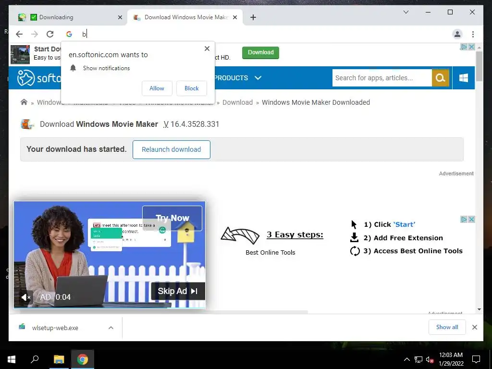This screenshot has height=369, width=492.
Task: Dismiss the notification permission popup
Action: [207, 49]
